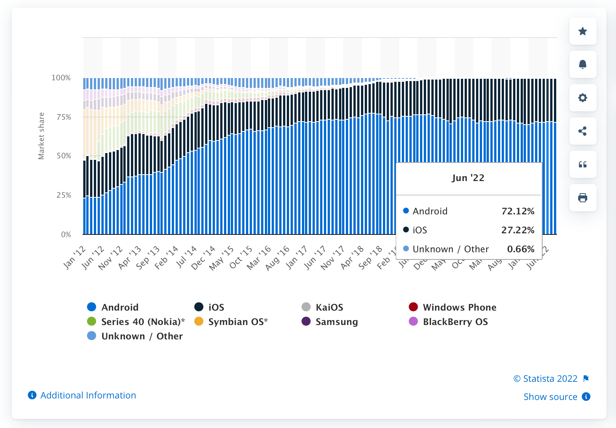Click the star favorite icon

pos(583,31)
